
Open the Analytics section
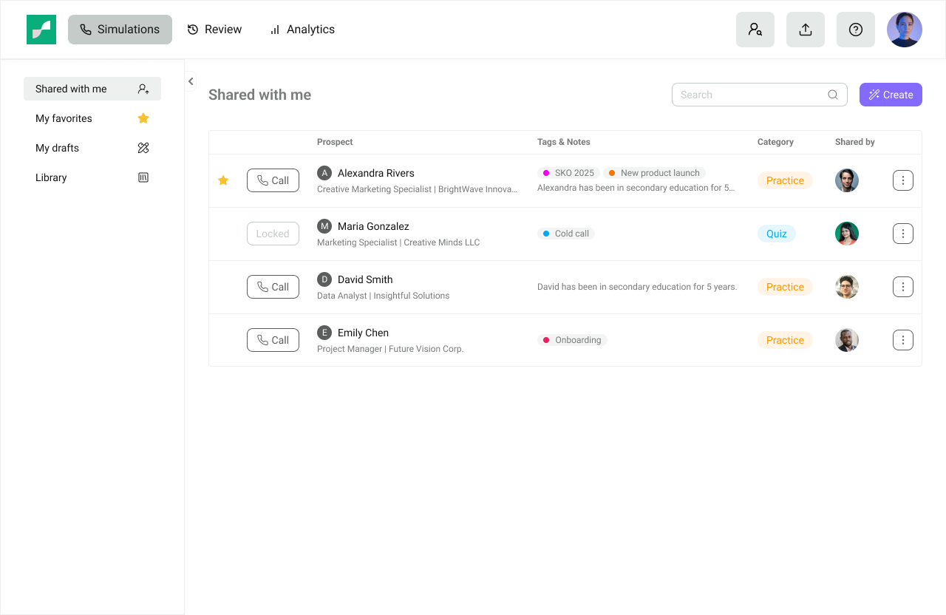pyautogui.click(x=302, y=30)
